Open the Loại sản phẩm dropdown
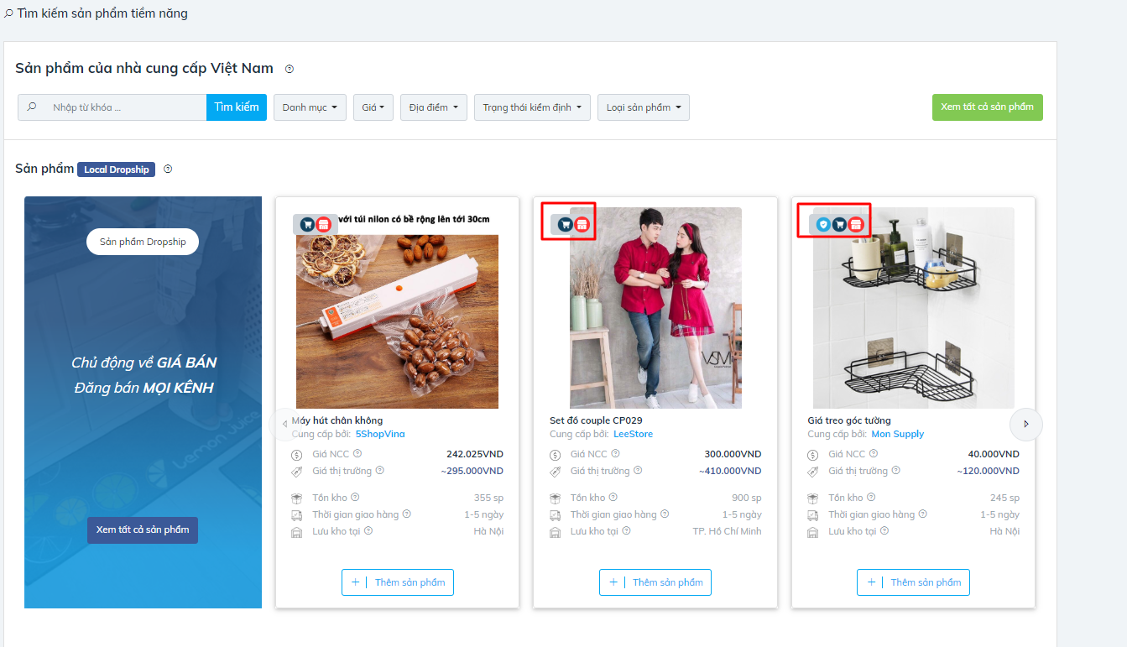 coord(643,107)
